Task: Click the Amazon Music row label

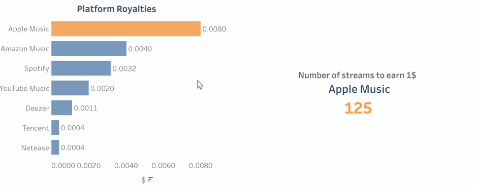Action: point(25,49)
